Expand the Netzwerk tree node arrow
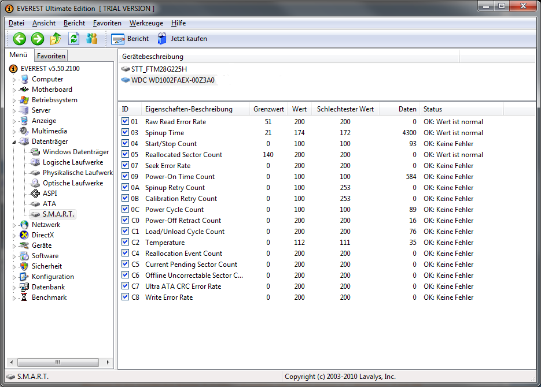 (14, 225)
